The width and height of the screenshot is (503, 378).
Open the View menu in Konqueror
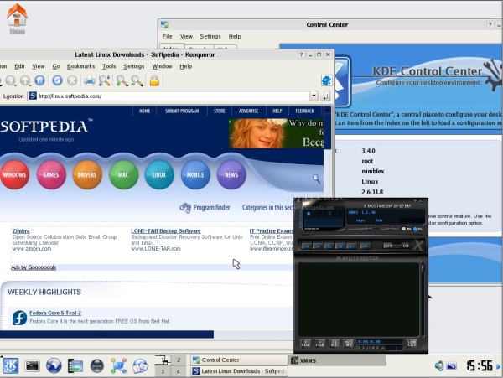pyautogui.click(x=39, y=66)
